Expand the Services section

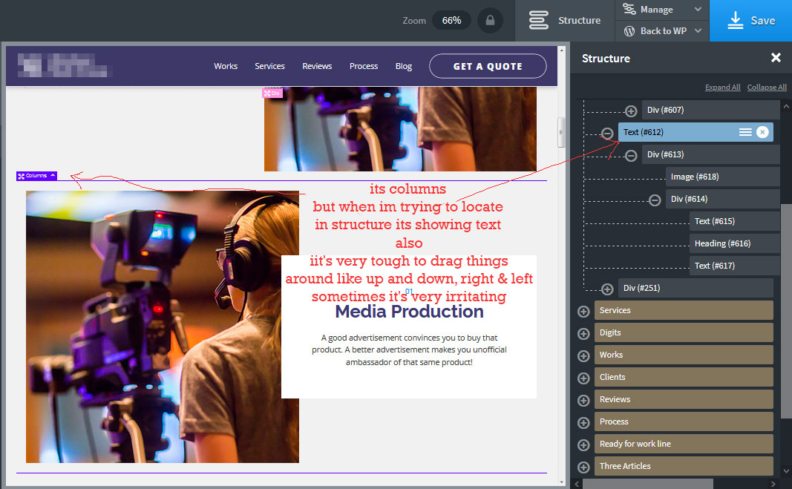tap(583, 311)
